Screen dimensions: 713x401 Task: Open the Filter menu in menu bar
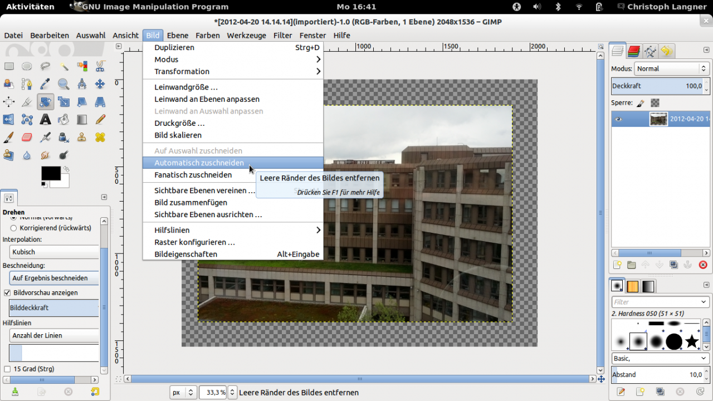pyautogui.click(x=282, y=35)
